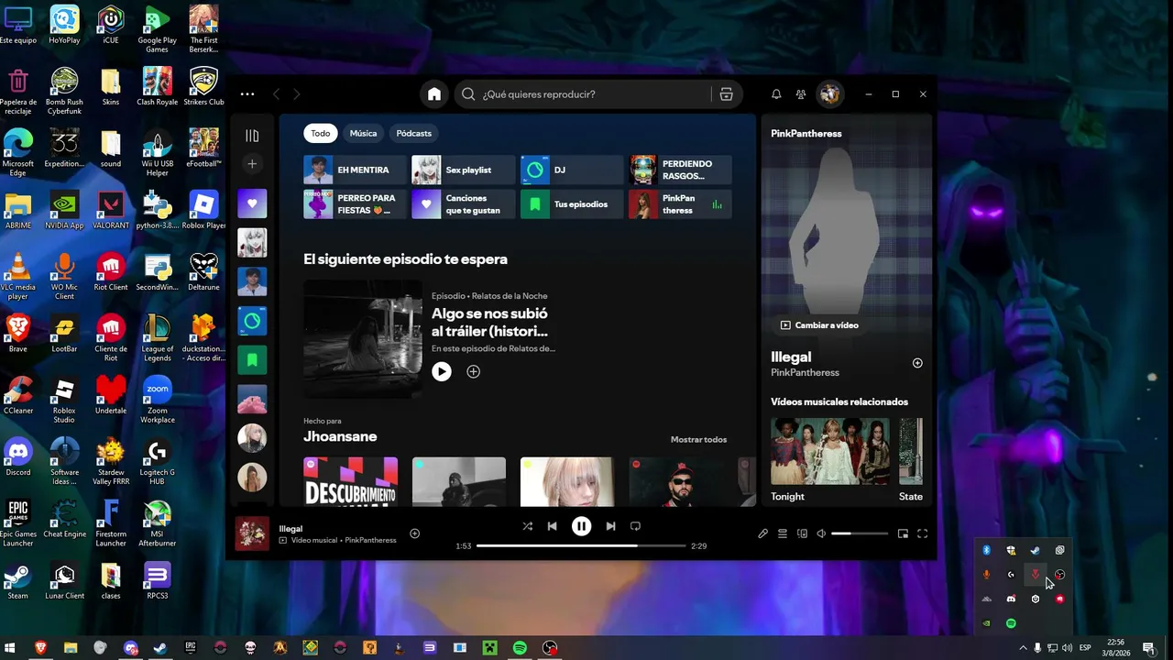The image size is (1173, 660).
Task: Open the miniplayer icon
Action: [903, 533]
